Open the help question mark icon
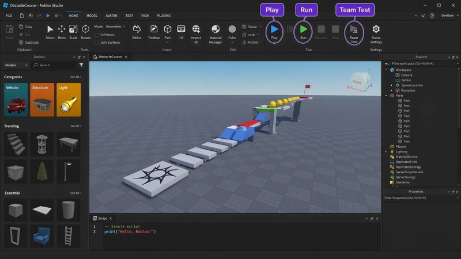 pos(432,16)
